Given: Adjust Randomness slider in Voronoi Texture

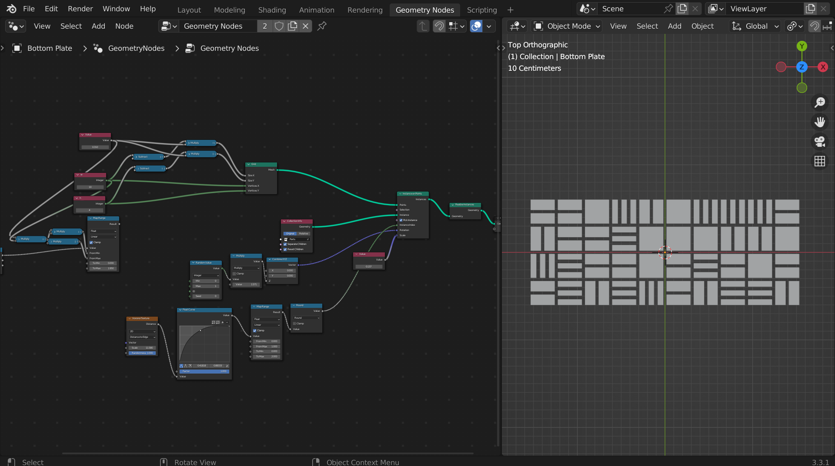Looking at the screenshot, I should 143,353.
